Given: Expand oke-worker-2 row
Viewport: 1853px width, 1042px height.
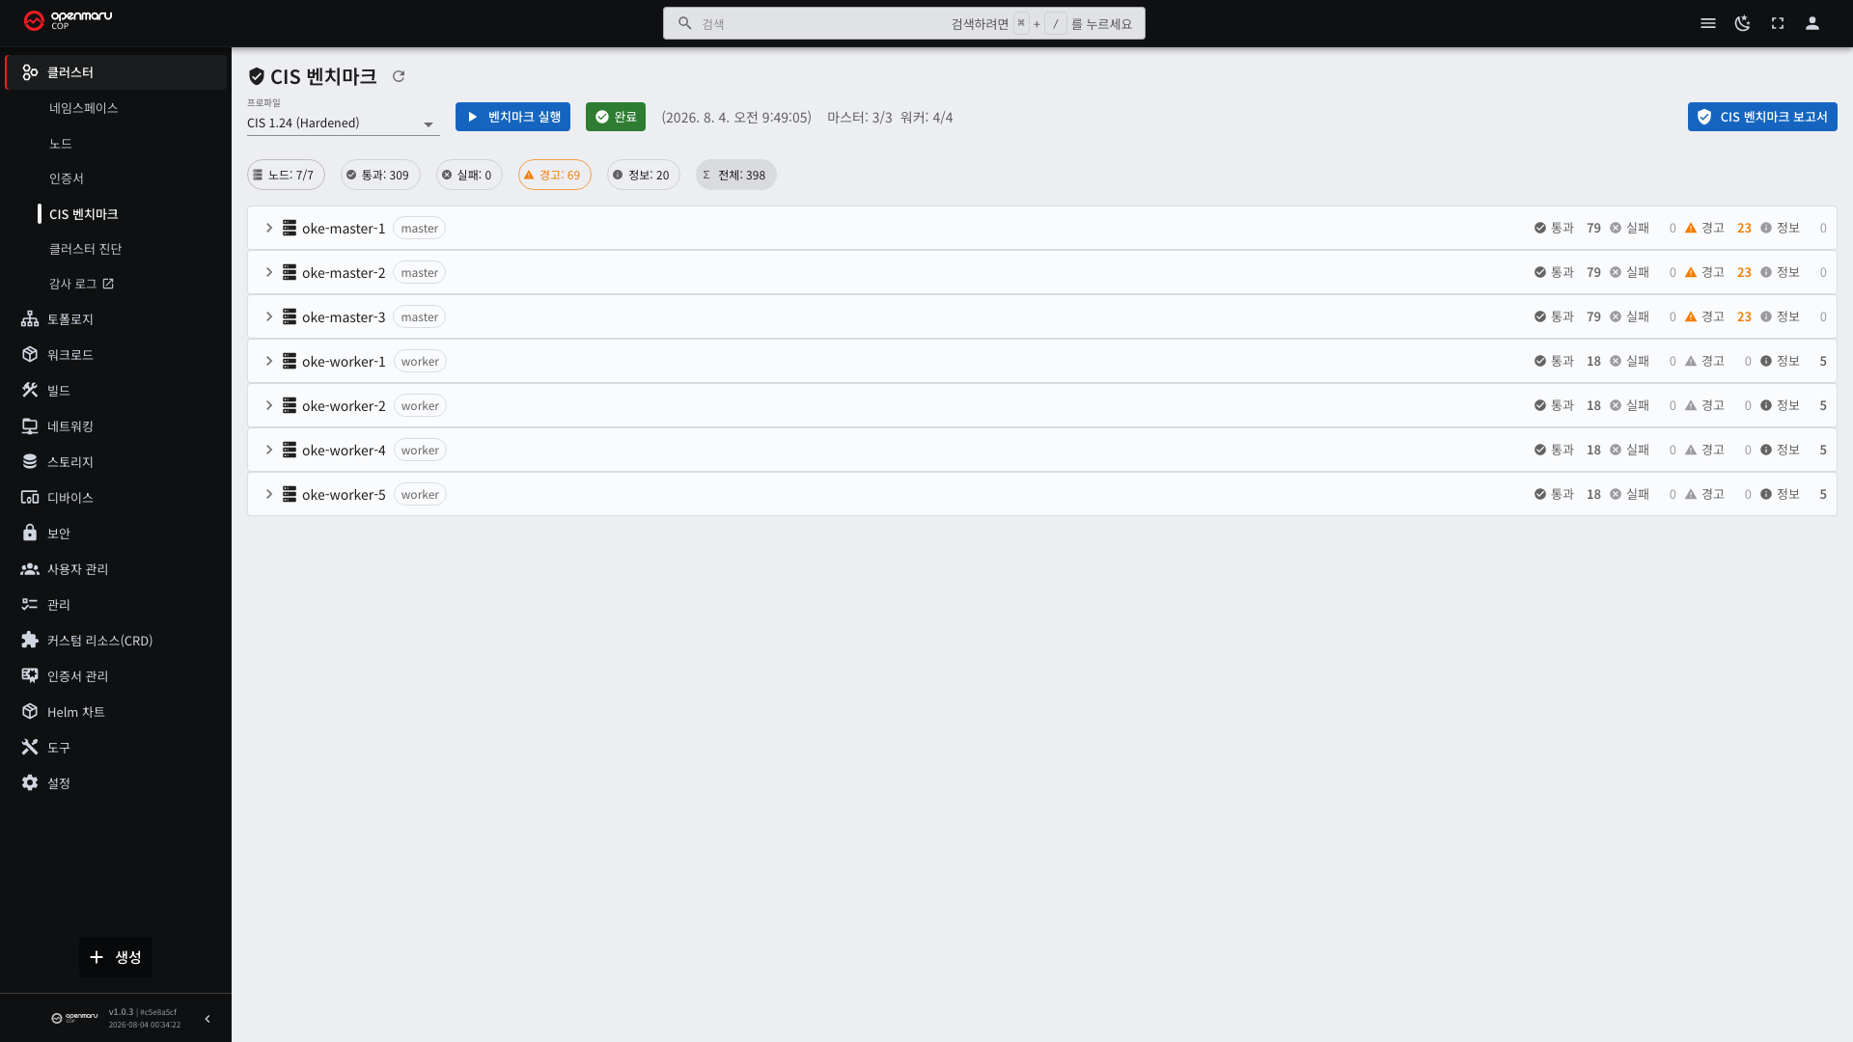Looking at the screenshot, I should pos(269,405).
